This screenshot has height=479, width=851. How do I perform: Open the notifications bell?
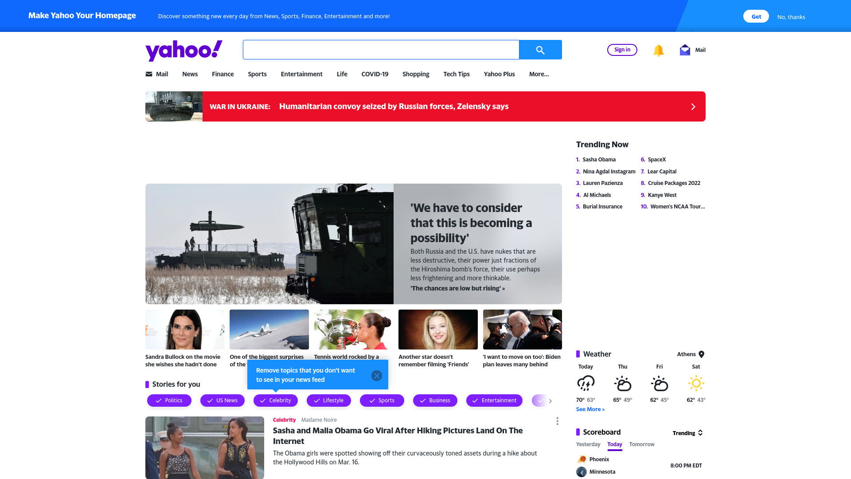[659, 50]
